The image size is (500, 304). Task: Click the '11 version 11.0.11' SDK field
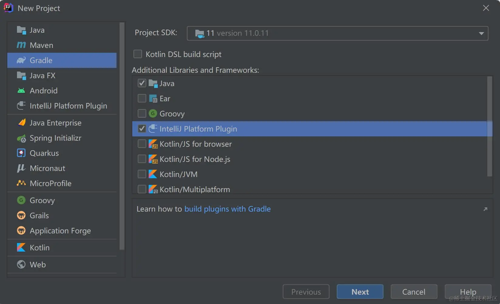tap(337, 33)
